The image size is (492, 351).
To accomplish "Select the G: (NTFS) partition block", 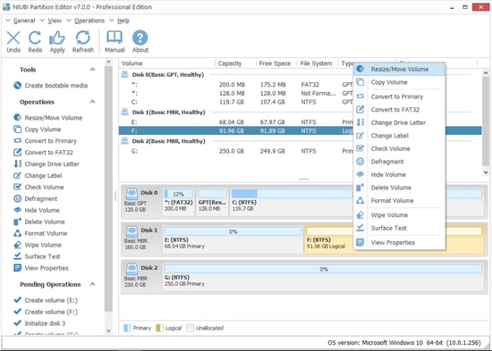I will click(x=323, y=276).
